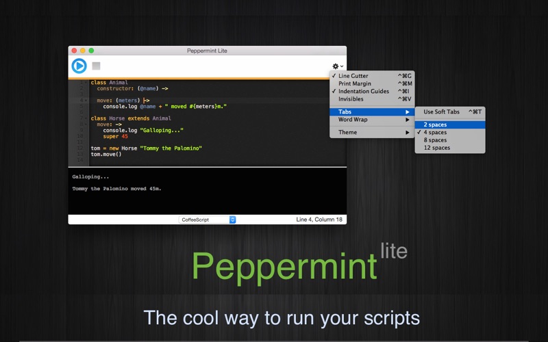Image resolution: width=548 pixels, height=342 pixels.
Task: Close the Peppermint Lite window
Action: [x=74, y=51]
